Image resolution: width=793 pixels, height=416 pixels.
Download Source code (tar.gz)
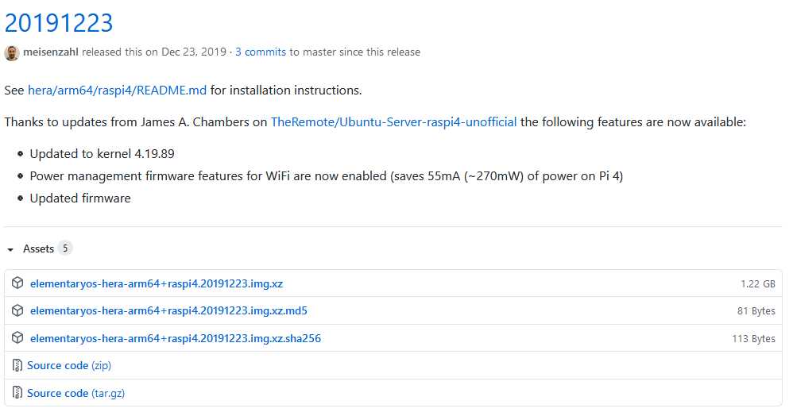tap(75, 393)
